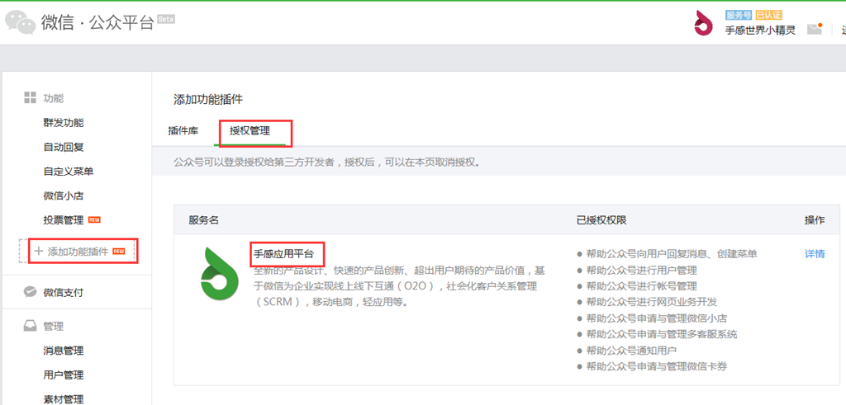Screen dimensions: 846x405
Task: Click the 添加功能插件 page heading
Action: pos(208,99)
